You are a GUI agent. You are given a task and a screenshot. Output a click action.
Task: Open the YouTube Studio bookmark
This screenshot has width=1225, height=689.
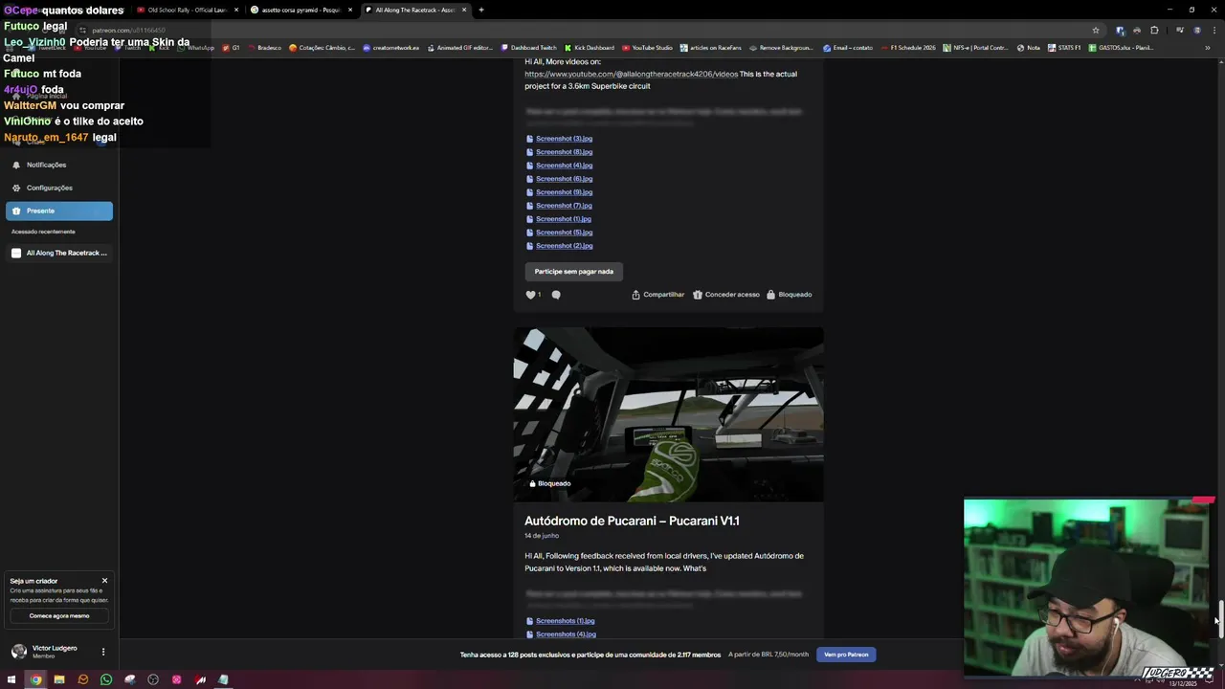(648, 48)
